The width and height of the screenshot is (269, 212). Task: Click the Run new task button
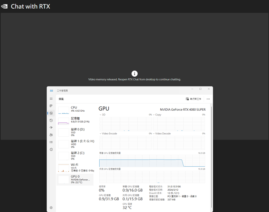pos(193,99)
